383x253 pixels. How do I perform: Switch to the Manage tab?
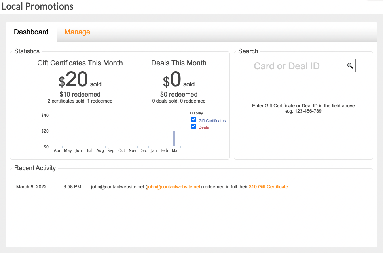[77, 32]
